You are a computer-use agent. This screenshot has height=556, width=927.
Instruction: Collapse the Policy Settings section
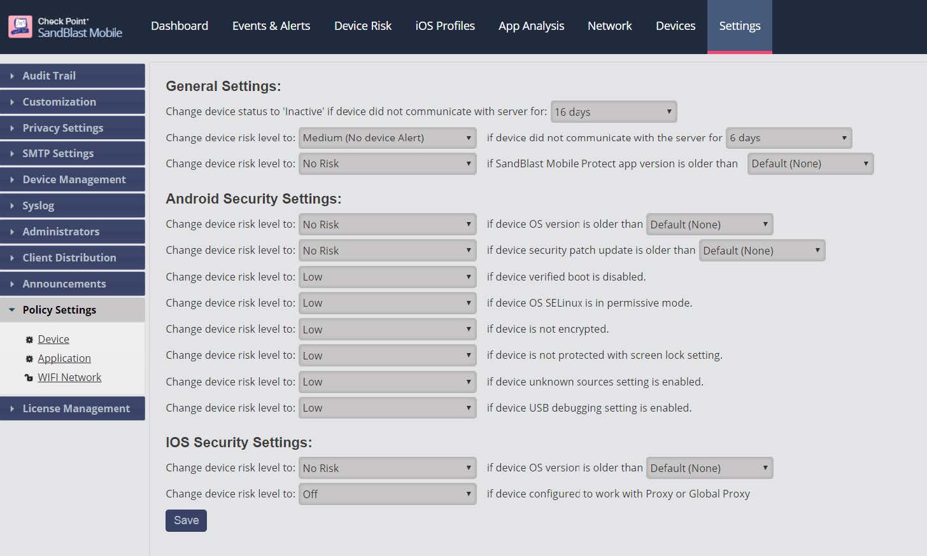pos(73,310)
